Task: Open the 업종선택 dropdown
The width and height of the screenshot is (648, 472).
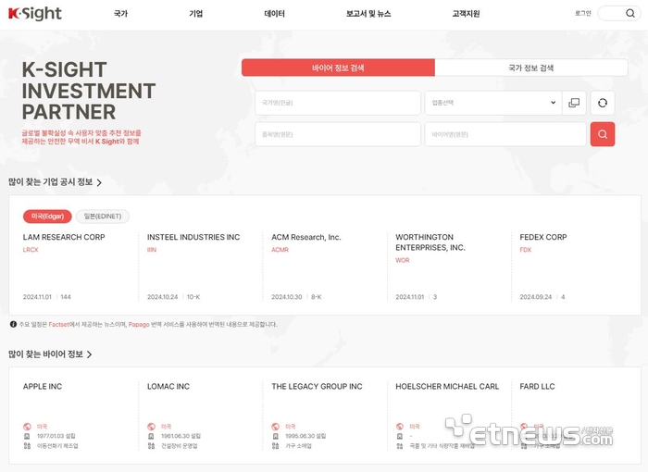Action: 492,103
